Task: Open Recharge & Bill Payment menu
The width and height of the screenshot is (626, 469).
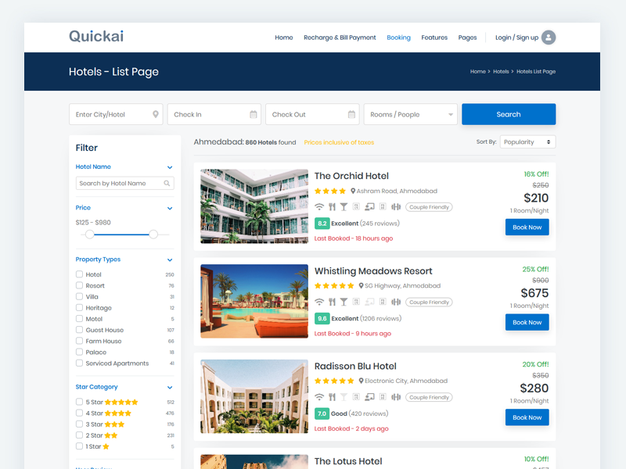Action: click(x=340, y=38)
